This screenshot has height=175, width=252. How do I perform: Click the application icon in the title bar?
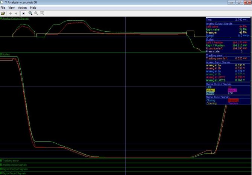(x=2, y=2)
